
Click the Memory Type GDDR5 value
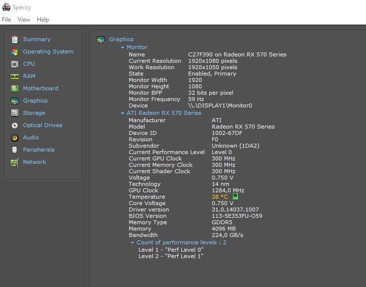click(x=222, y=222)
